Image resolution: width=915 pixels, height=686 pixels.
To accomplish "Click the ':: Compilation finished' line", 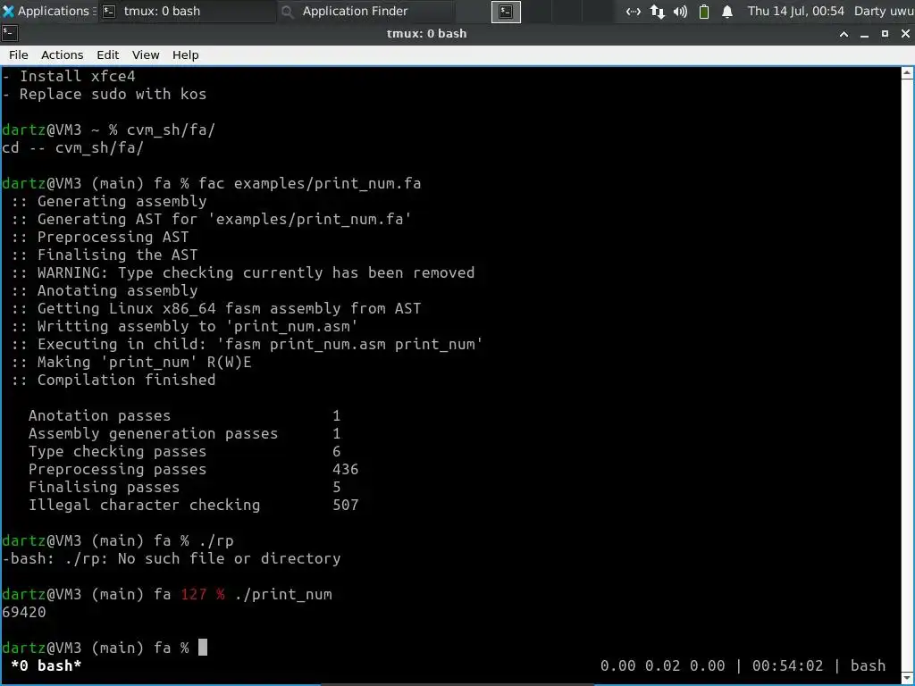I will click(x=113, y=380).
